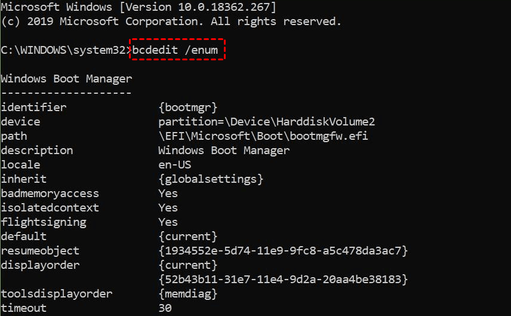Click the bootmgfw.efi path value
Screen dimensions: 511x316
pos(263,136)
